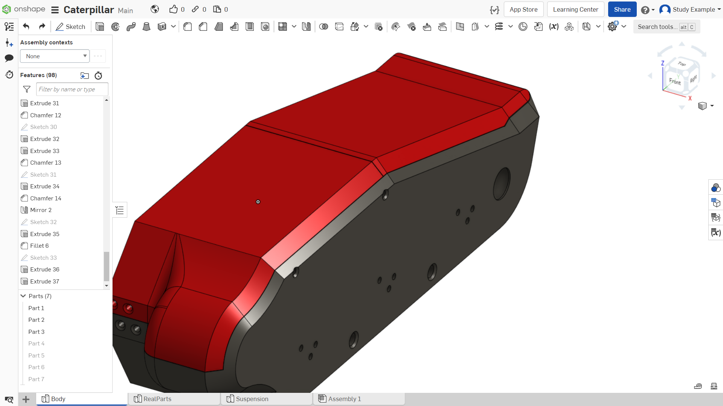Select the Fillet tool in toolbar
The image size is (723, 406).
click(188, 27)
